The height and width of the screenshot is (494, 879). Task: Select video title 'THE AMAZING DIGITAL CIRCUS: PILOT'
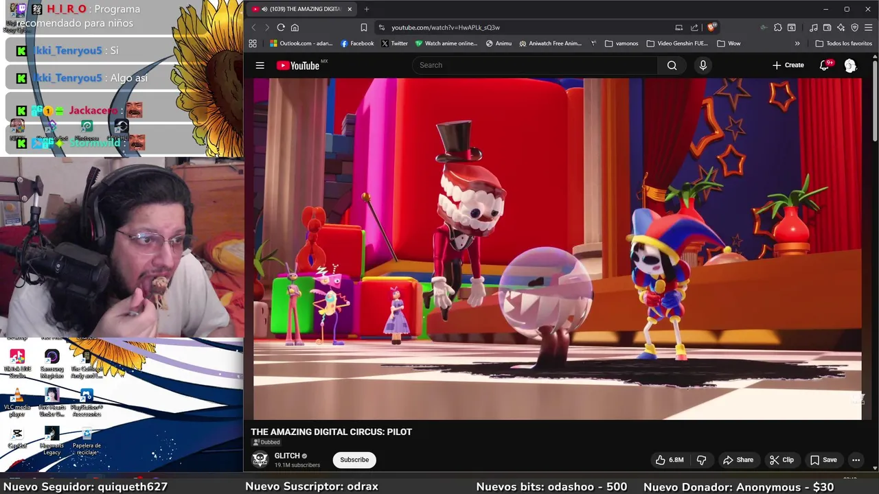tap(331, 432)
